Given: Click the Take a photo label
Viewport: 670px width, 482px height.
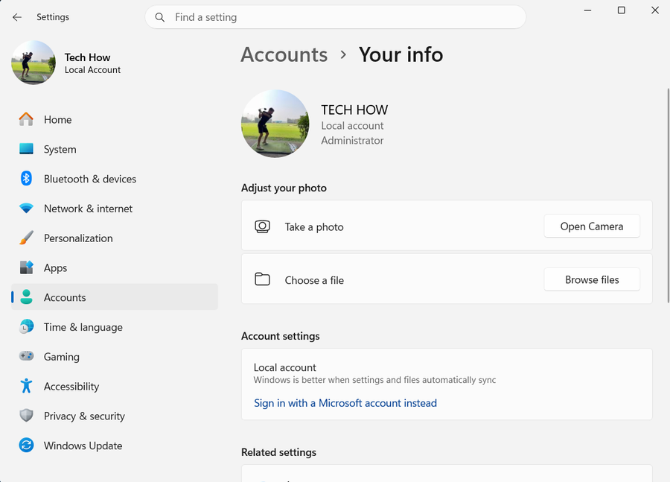Looking at the screenshot, I should point(314,227).
